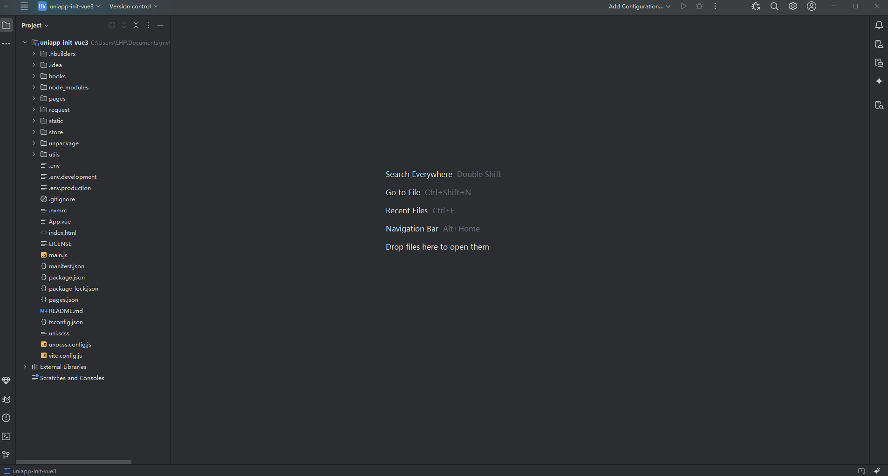The width and height of the screenshot is (888, 476).
Task: Select package.json in project tree
Action: [67, 277]
